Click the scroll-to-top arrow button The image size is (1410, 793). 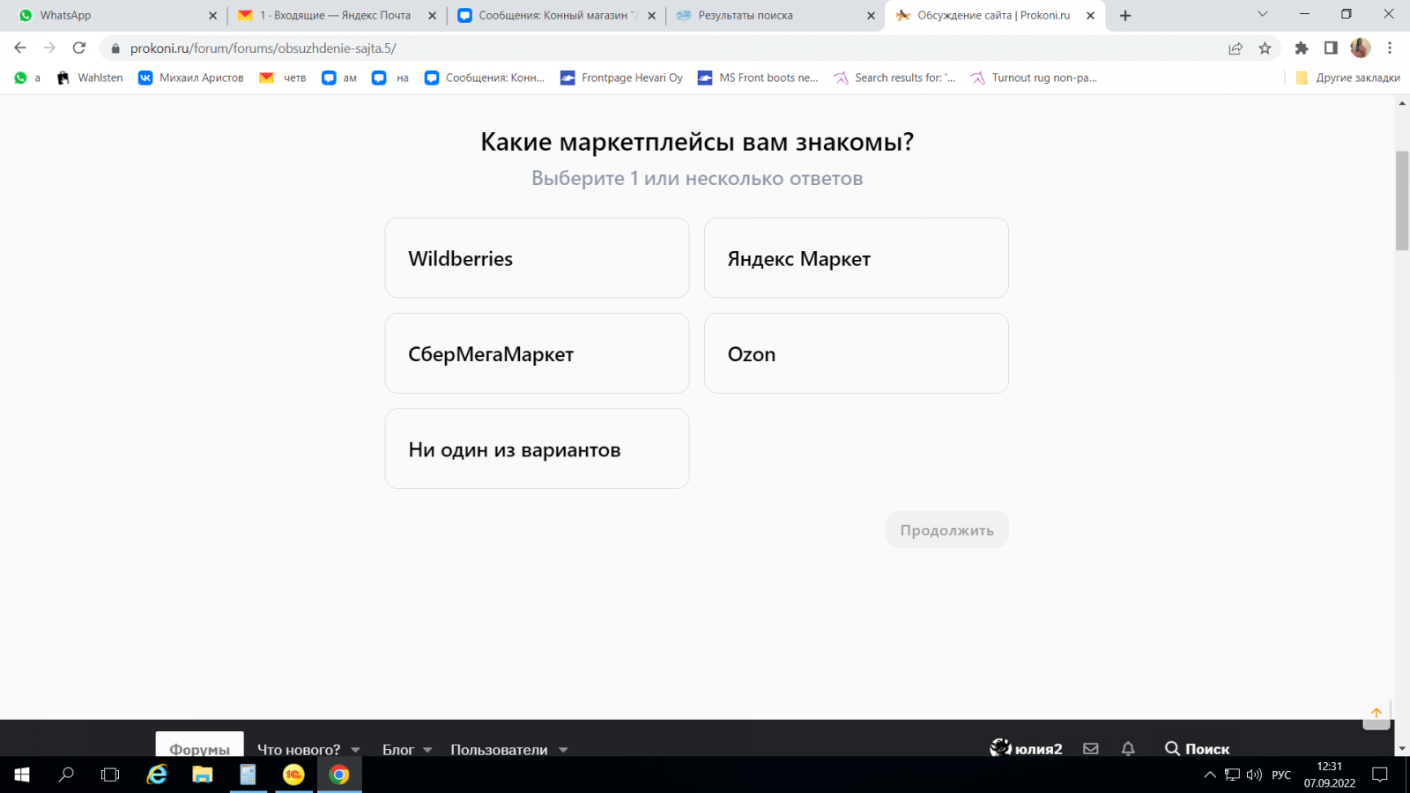(x=1377, y=715)
